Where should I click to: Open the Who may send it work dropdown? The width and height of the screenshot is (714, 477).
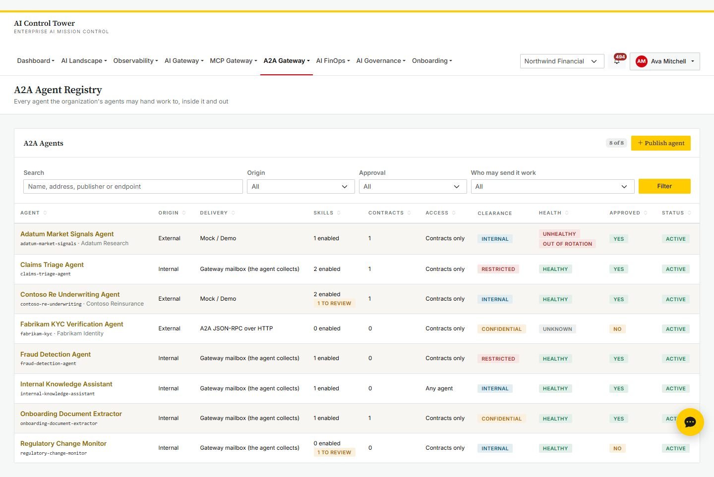552,187
